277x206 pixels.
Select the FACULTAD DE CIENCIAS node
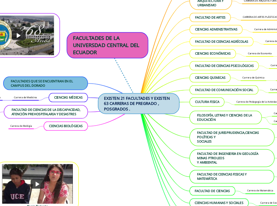coord(213,191)
